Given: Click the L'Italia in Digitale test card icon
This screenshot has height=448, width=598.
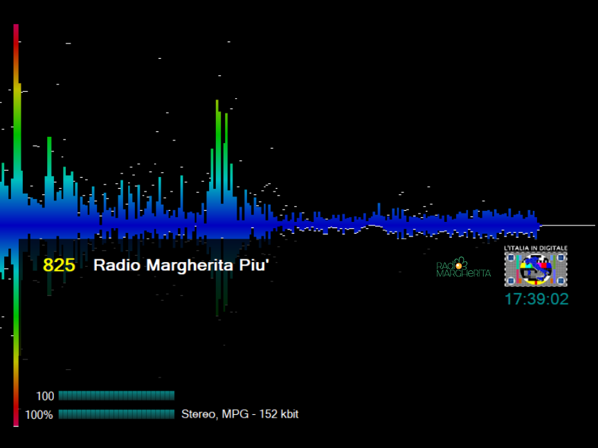Looking at the screenshot, I should click(536, 270).
